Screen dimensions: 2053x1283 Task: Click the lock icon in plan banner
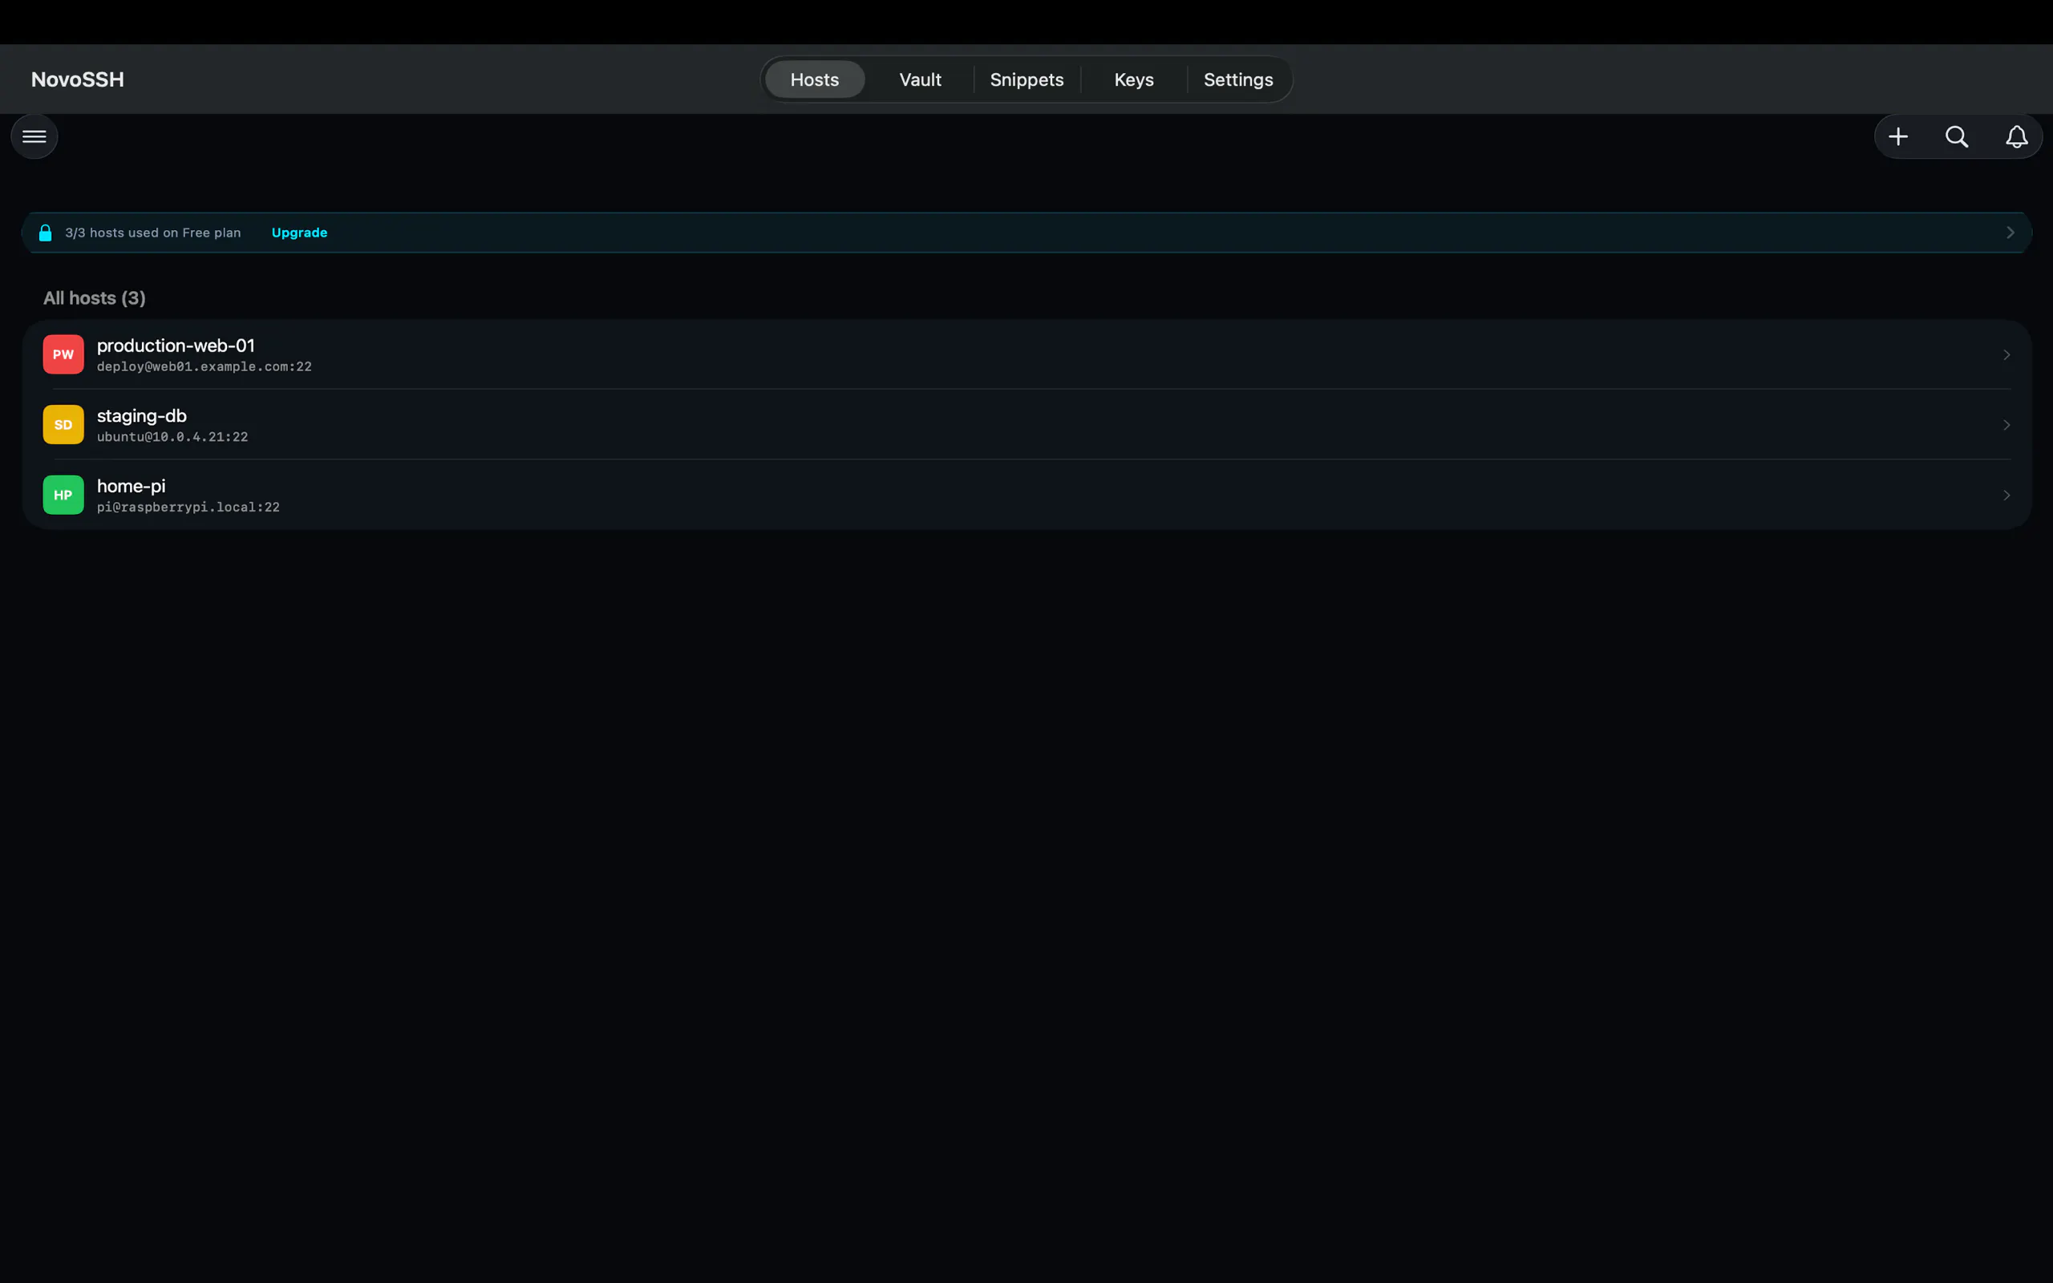coord(46,233)
